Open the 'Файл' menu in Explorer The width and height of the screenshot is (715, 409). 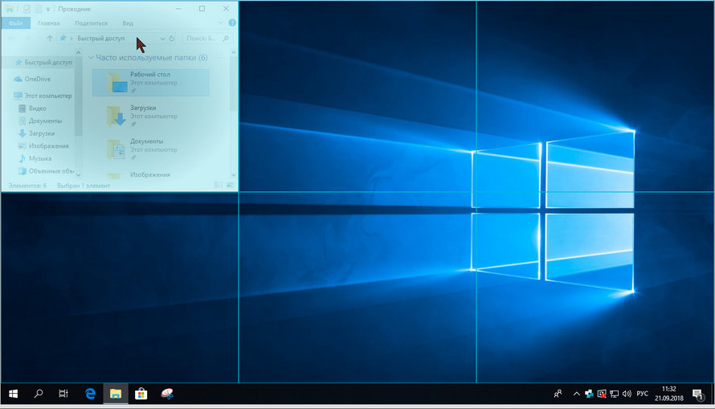[x=16, y=23]
